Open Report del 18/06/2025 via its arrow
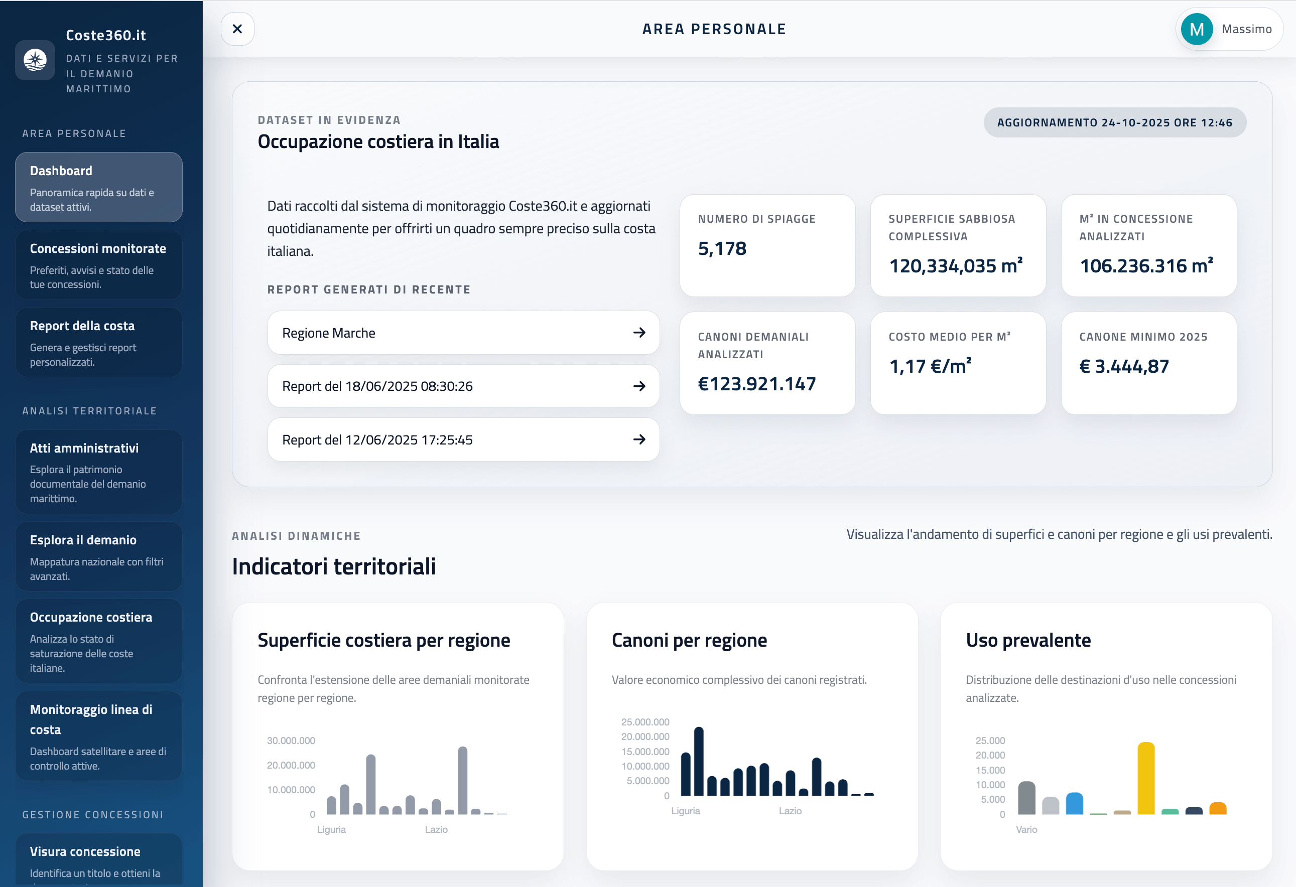1296x887 pixels. tap(639, 386)
